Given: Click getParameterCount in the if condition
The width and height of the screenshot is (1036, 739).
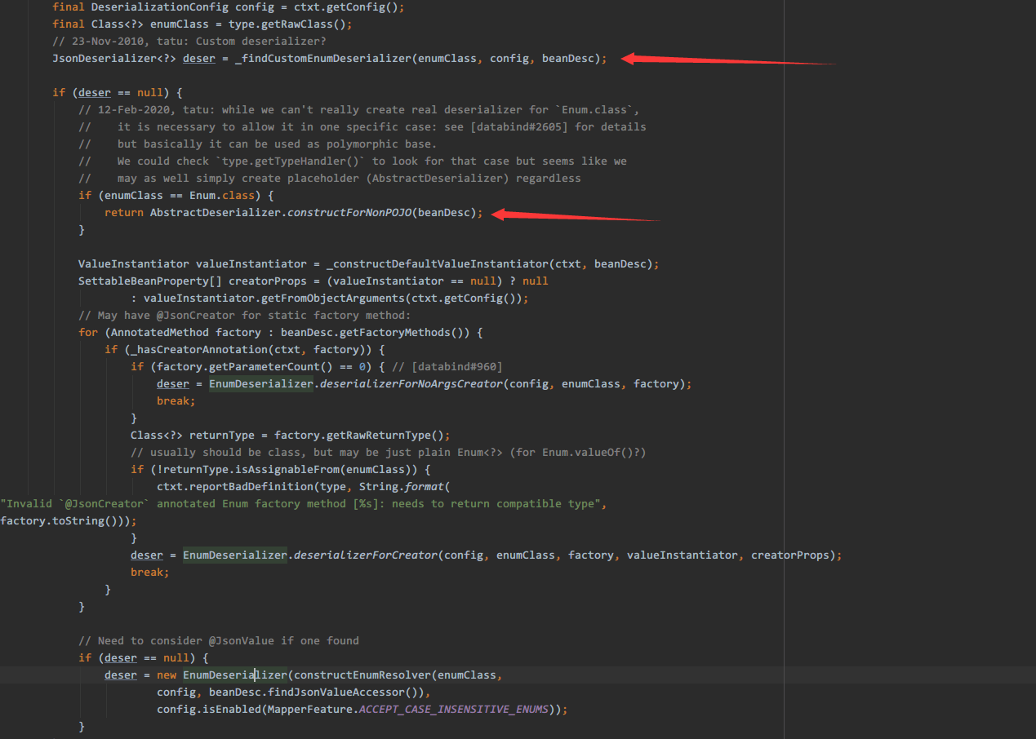Looking at the screenshot, I should click(260, 366).
